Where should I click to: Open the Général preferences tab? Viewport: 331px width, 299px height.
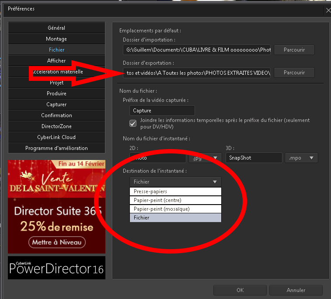56,28
